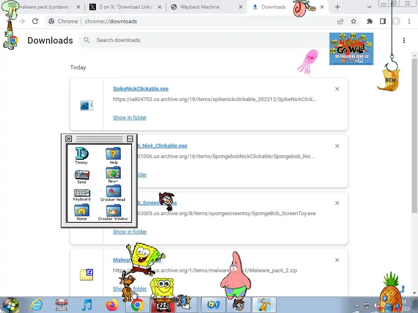Select the Downloads tab

(273, 7)
